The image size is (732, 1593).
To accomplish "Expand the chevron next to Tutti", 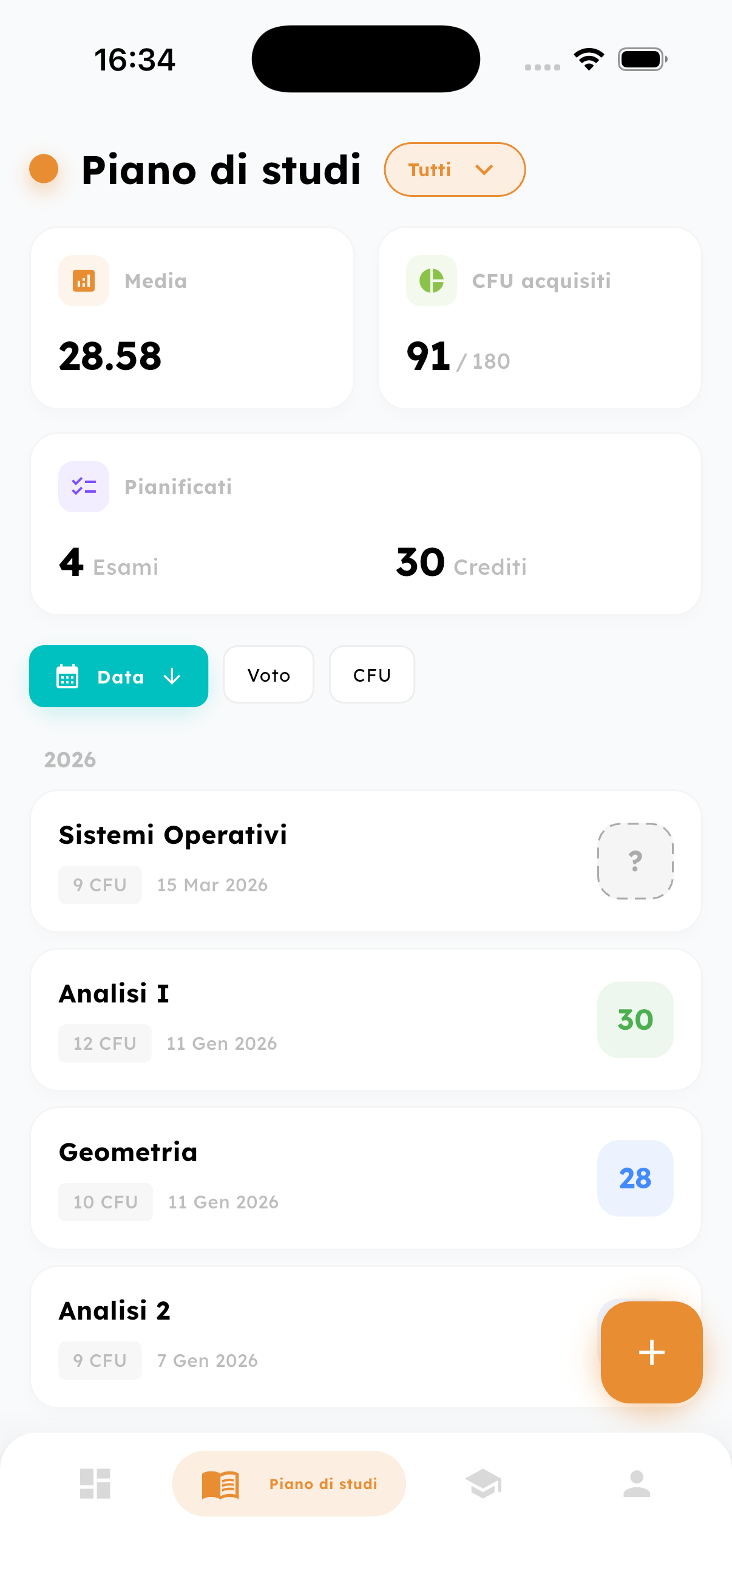I will 485,170.
